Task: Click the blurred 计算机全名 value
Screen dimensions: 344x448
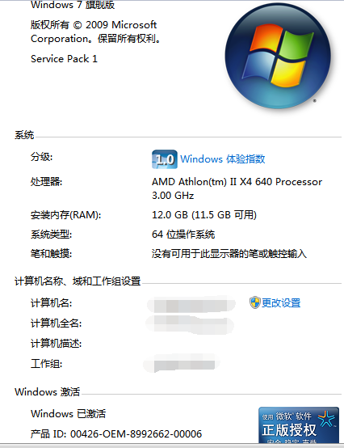Action: click(190, 324)
